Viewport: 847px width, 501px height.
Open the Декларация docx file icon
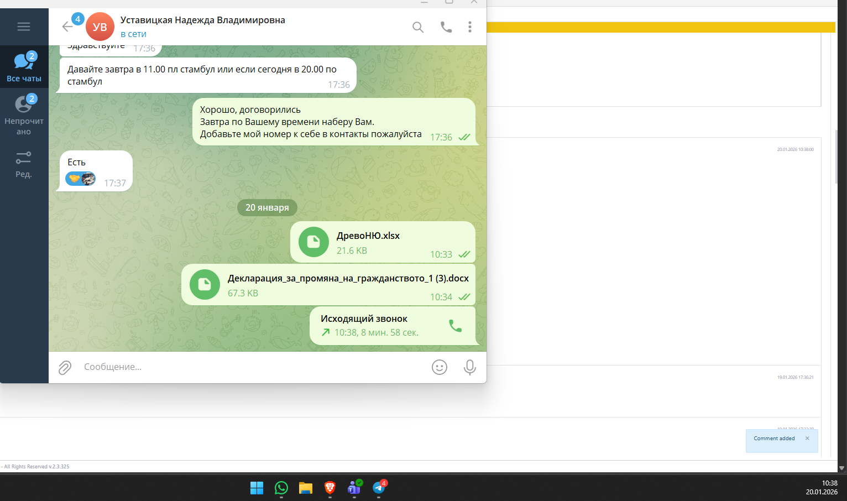[205, 285]
